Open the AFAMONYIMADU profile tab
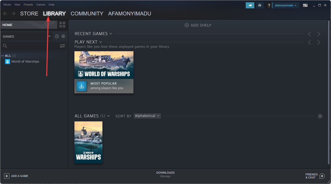 click(x=130, y=14)
